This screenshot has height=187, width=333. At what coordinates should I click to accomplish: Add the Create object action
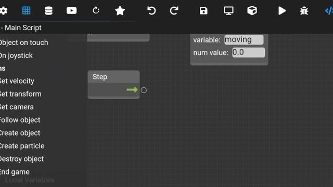20,133
